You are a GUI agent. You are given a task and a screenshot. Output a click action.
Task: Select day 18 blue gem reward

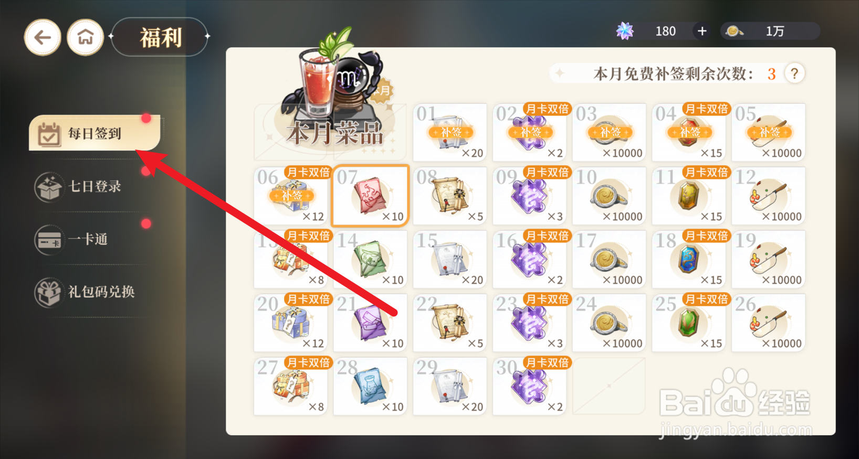pos(689,259)
